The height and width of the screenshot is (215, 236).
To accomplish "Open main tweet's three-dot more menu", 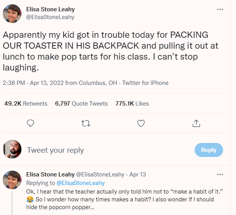I will [x=220, y=9].
